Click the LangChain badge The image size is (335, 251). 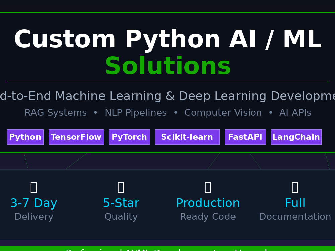(x=296, y=137)
